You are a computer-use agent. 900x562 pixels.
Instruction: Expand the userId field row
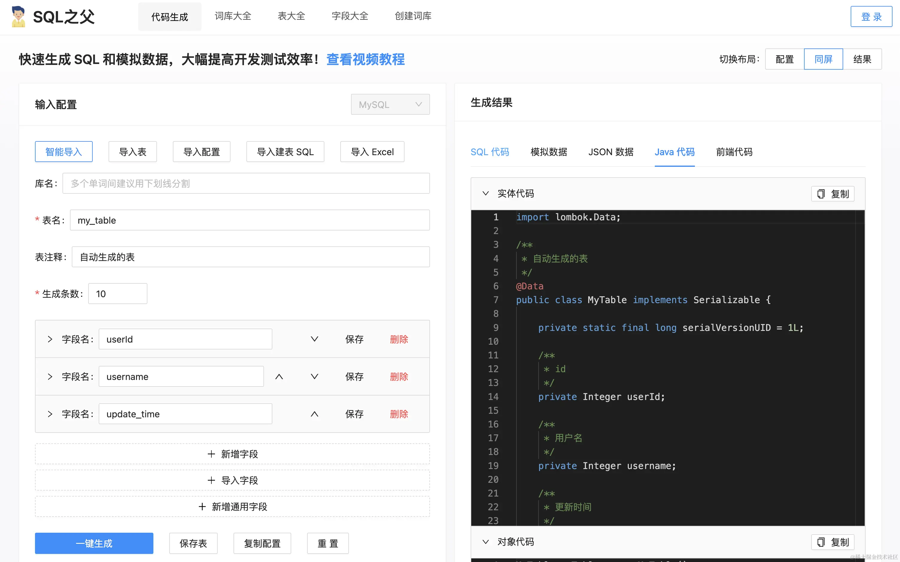[50, 339]
